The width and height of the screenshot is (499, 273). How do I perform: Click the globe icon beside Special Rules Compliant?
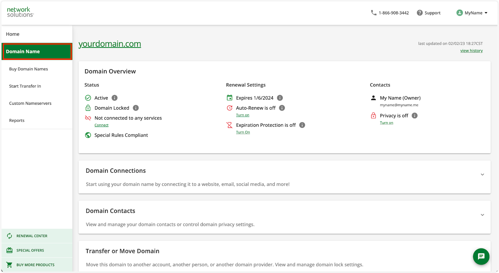(88, 135)
